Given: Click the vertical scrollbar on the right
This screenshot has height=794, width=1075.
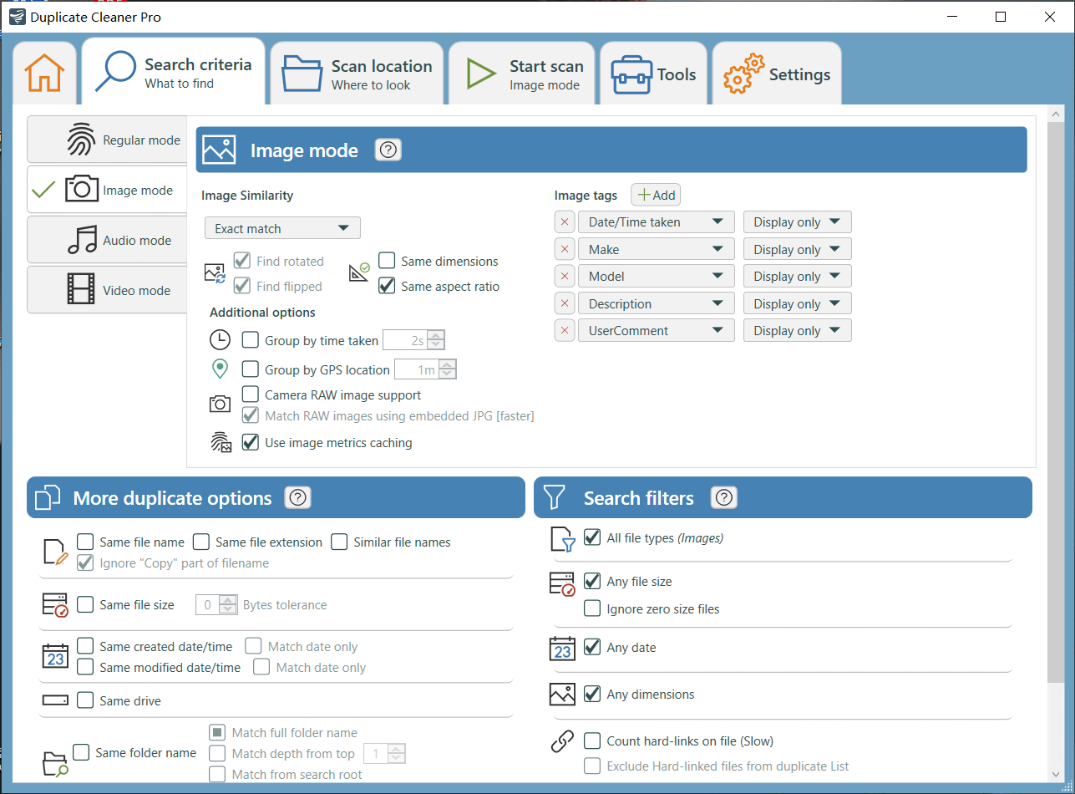Looking at the screenshot, I should [1055, 418].
